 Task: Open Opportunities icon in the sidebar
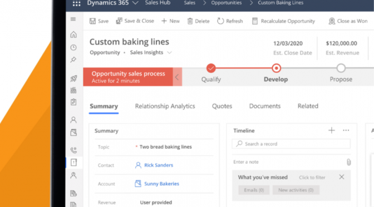click(73, 162)
